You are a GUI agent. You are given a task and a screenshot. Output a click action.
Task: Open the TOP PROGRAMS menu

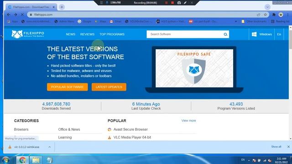[x=112, y=35]
